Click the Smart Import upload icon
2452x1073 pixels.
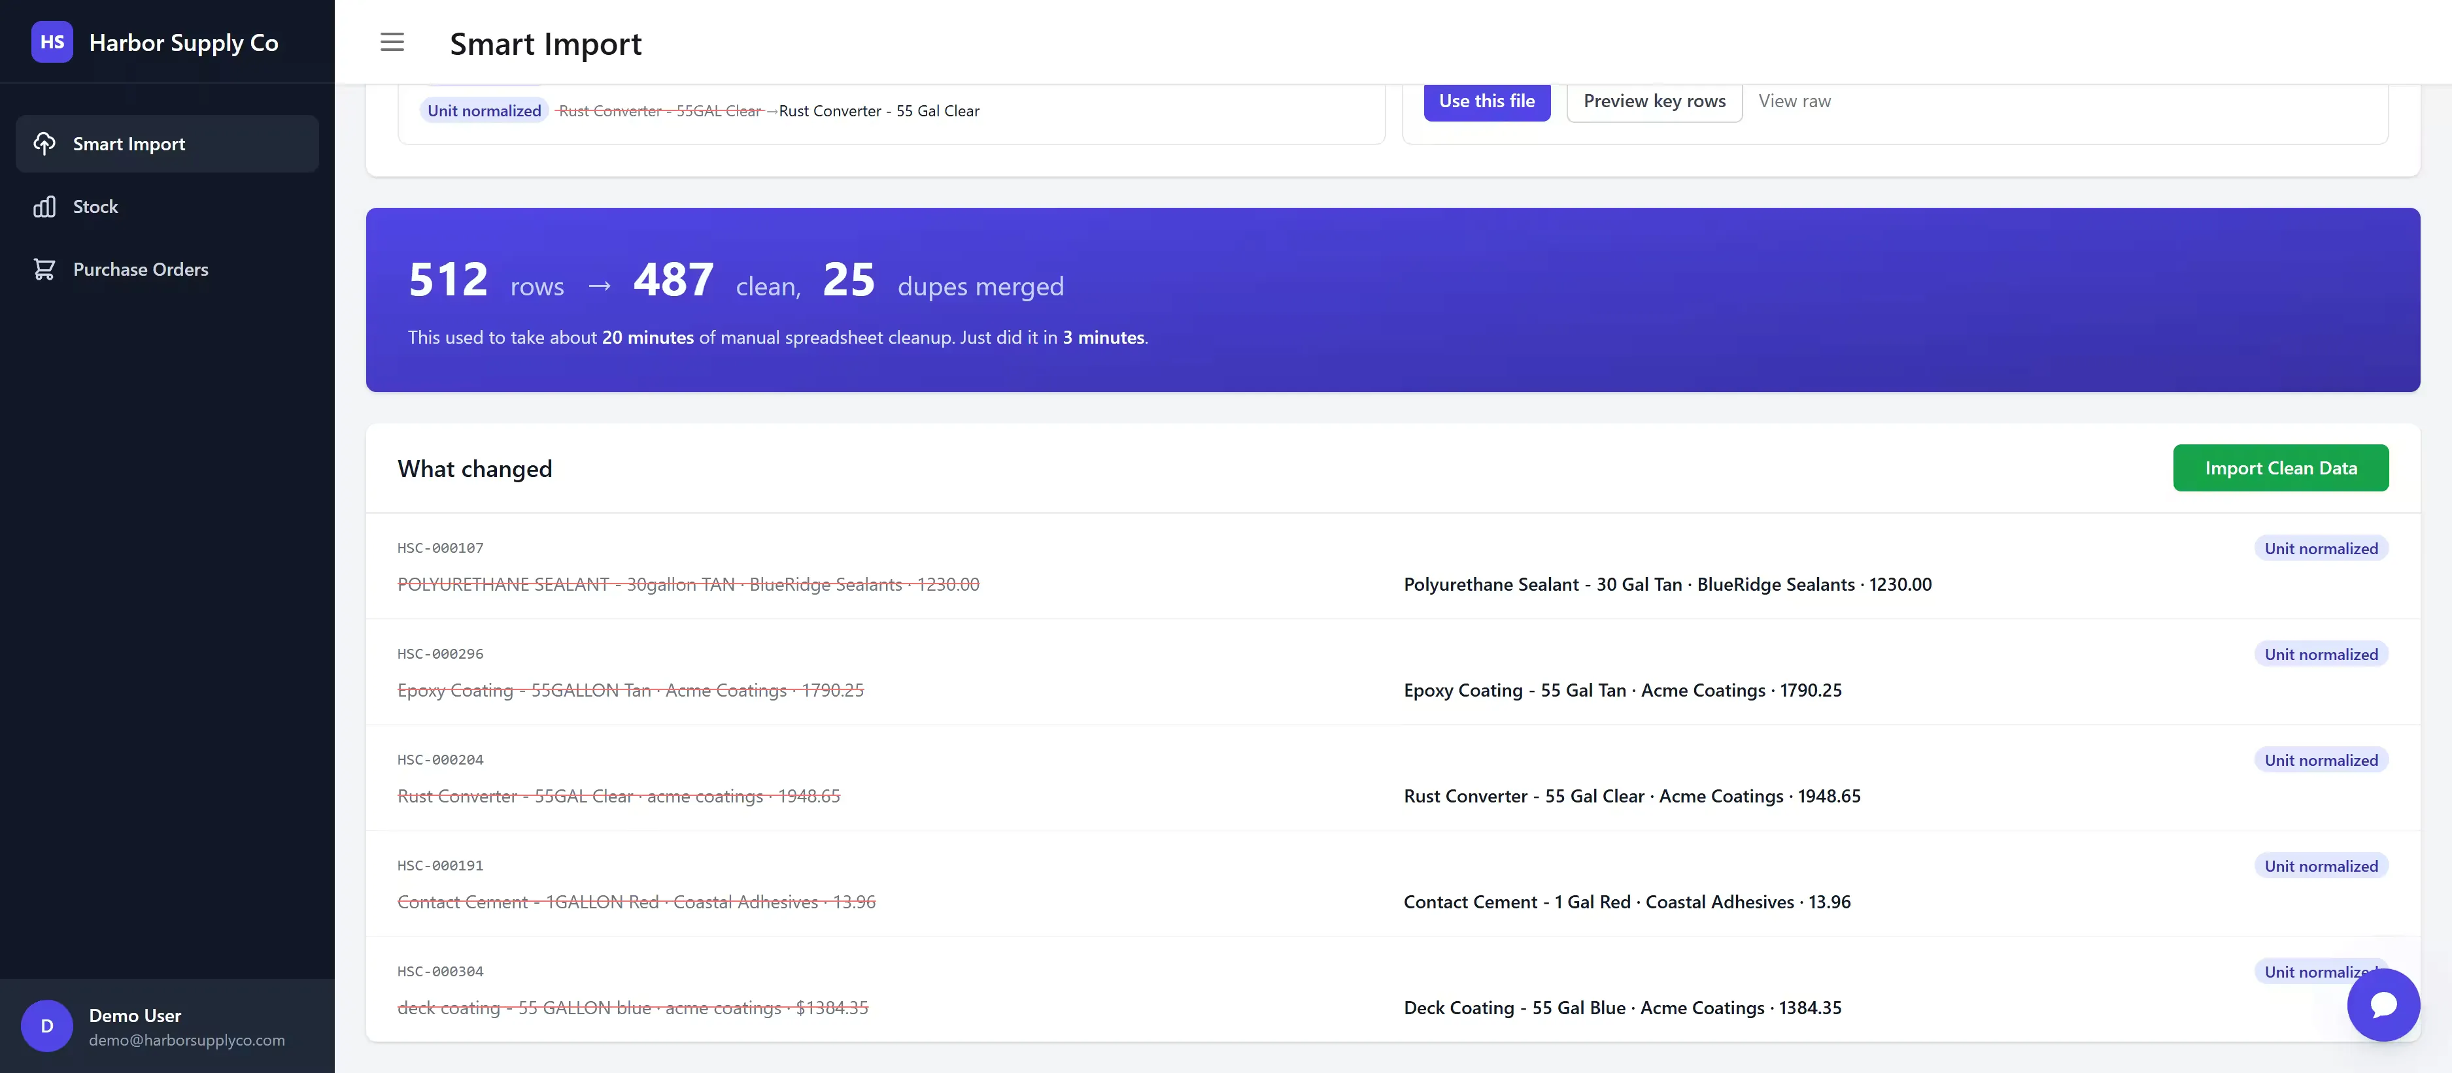(44, 144)
